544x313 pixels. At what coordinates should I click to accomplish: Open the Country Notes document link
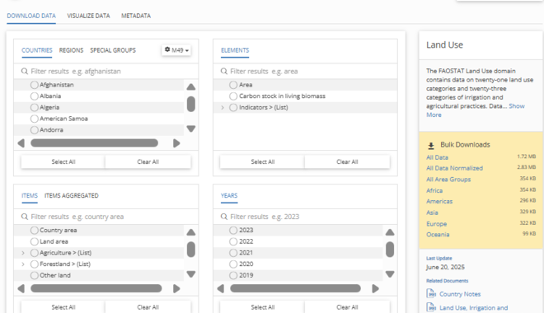(460, 294)
